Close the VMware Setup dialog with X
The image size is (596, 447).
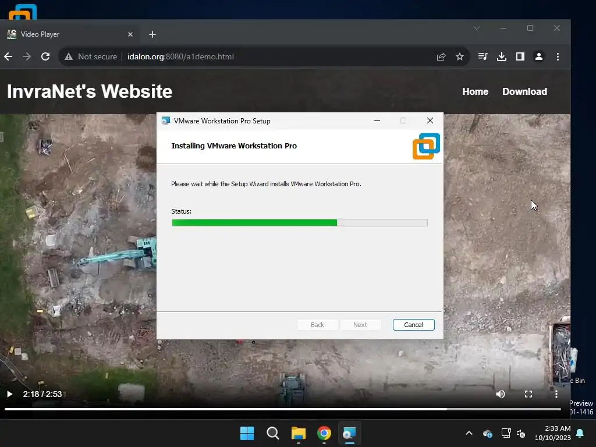pyautogui.click(x=430, y=120)
